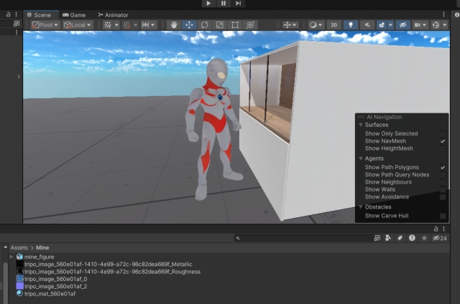
Task: Select the Transform tool
Action: (x=250, y=25)
